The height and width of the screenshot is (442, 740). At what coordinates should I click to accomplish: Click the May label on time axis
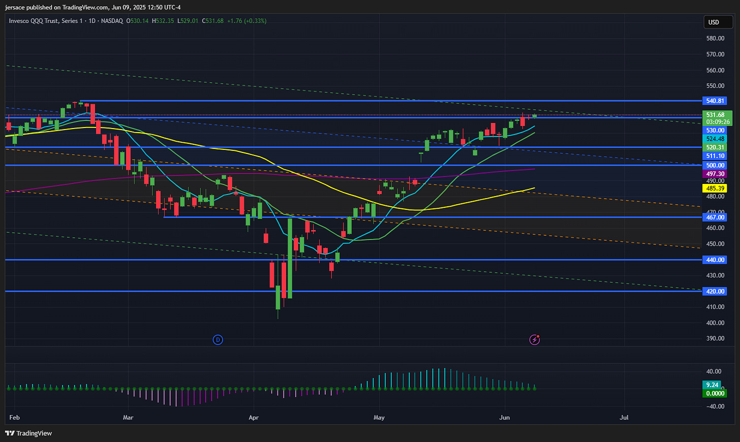(379, 418)
